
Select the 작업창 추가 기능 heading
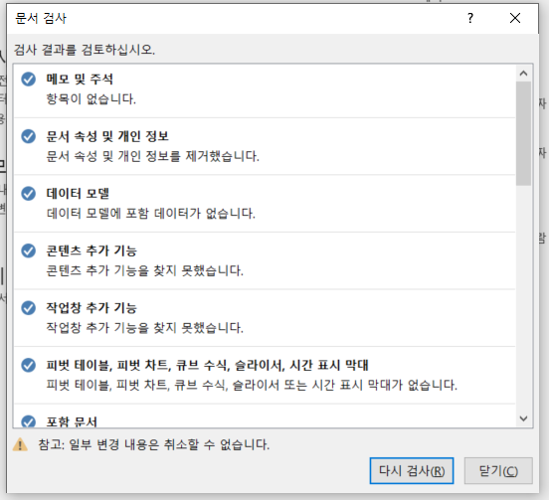pos(91,308)
